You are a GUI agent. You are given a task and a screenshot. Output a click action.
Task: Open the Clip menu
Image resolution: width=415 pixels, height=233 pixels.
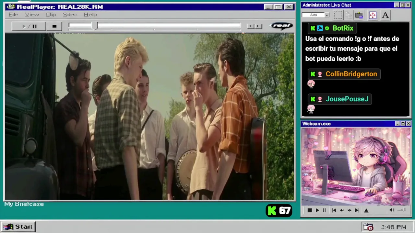(51, 15)
